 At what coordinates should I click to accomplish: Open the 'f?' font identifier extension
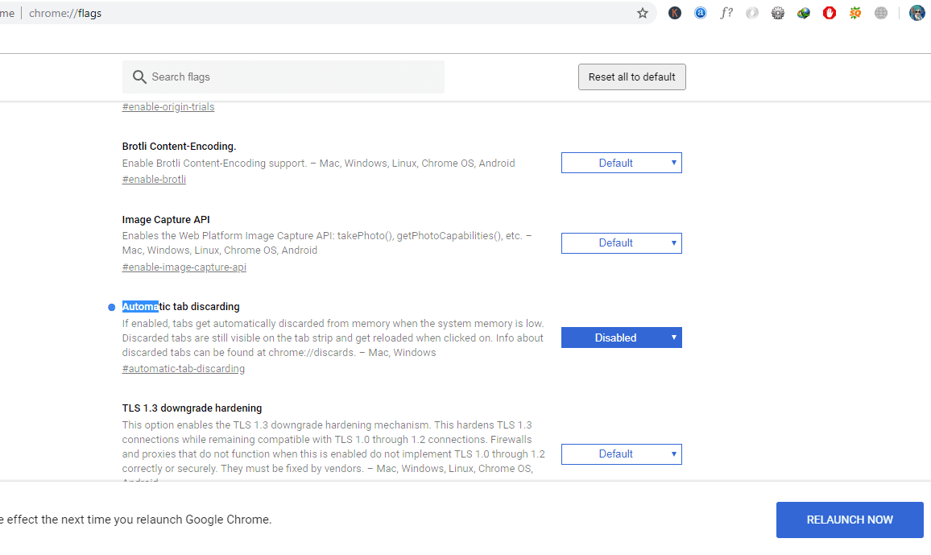(726, 13)
